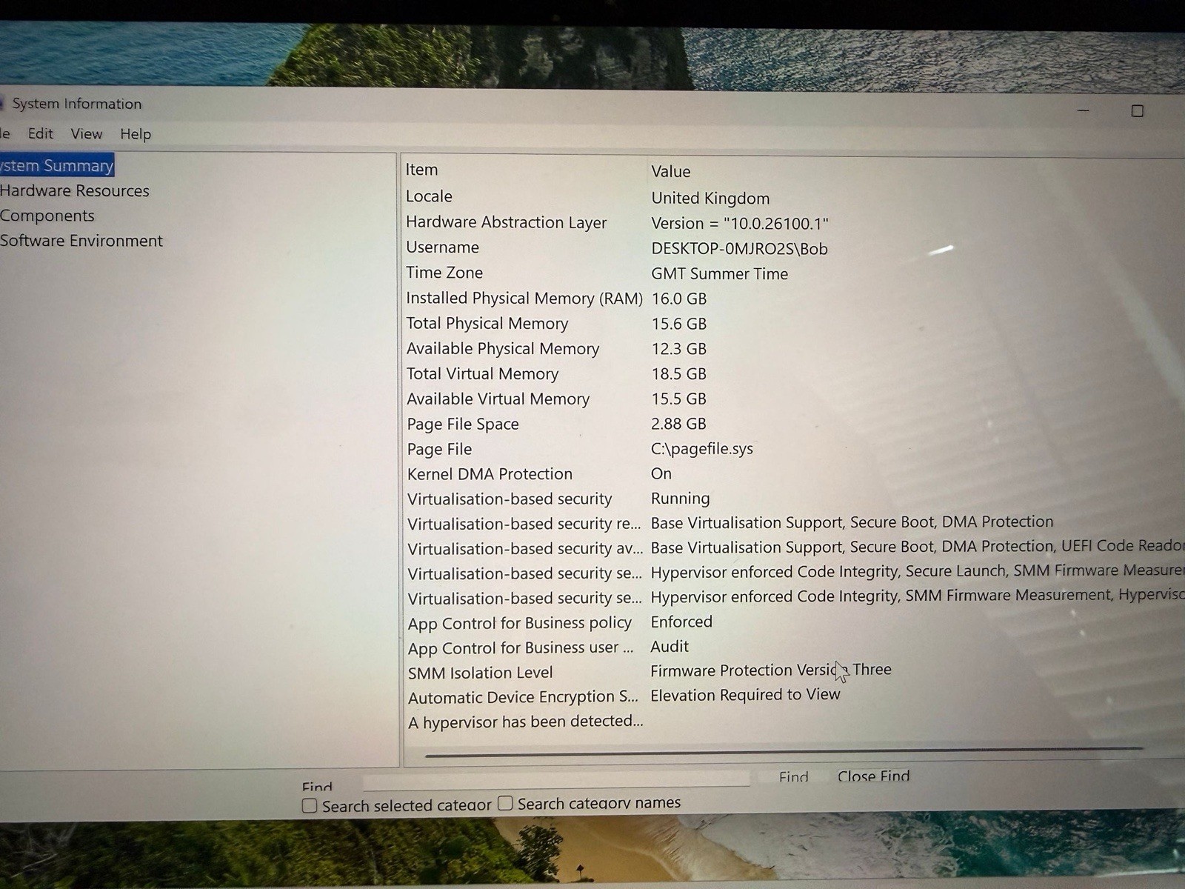Click the 16.0 GB value
Image resolution: width=1185 pixels, height=889 pixels.
pyautogui.click(x=679, y=299)
